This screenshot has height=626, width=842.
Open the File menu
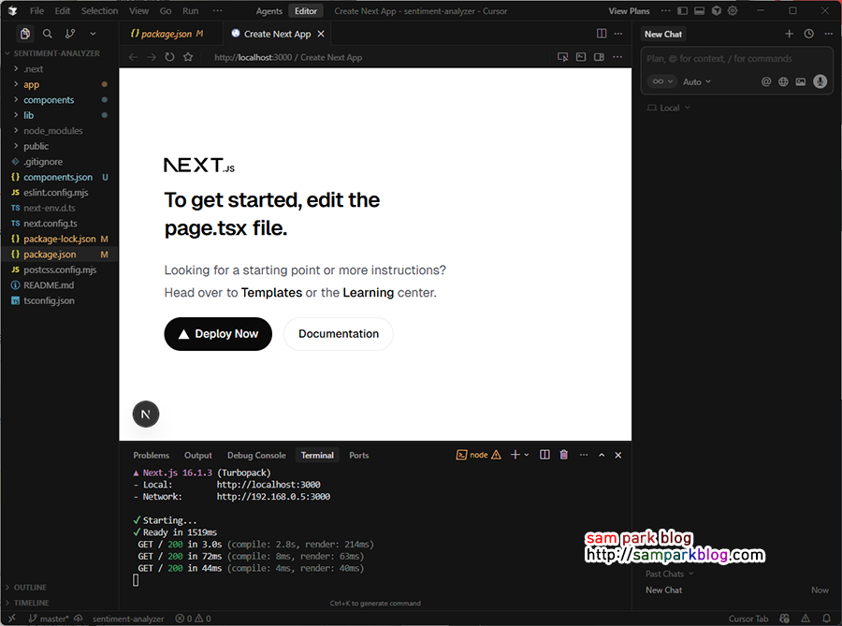click(36, 10)
